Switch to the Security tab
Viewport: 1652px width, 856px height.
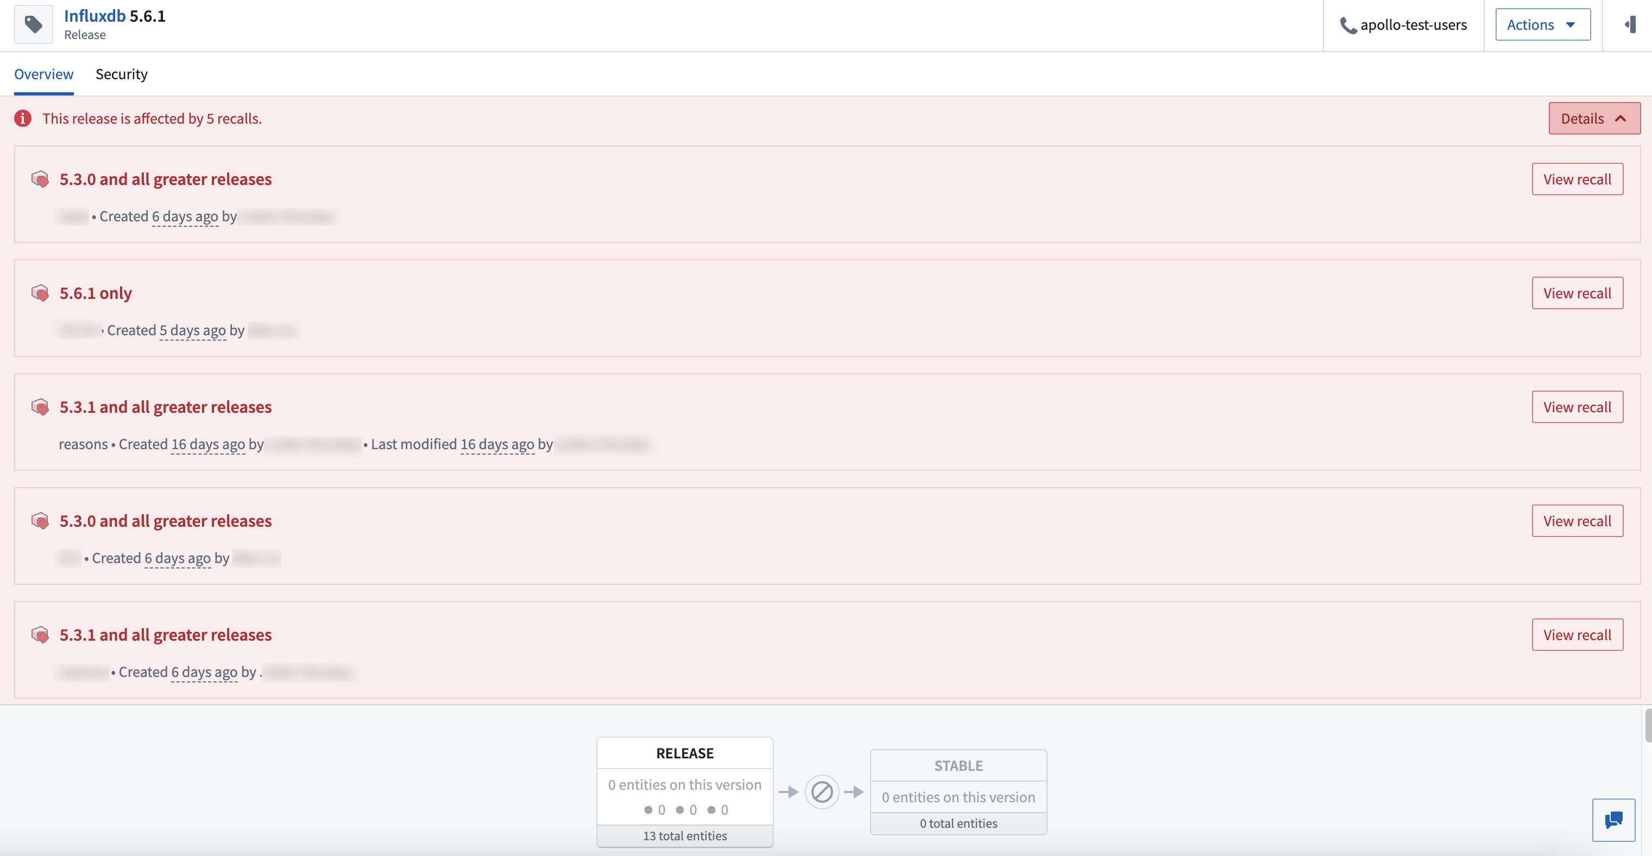pos(121,74)
